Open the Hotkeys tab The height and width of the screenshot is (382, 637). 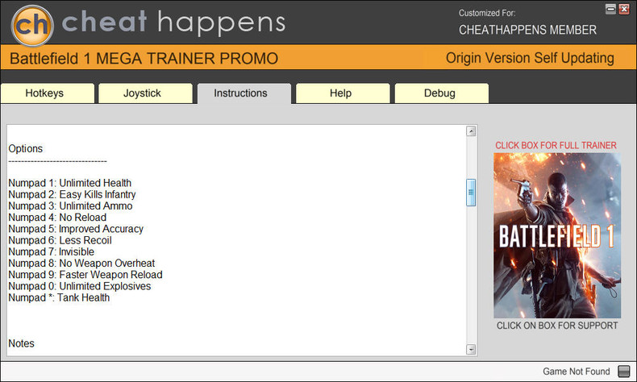(x=44, y=93)
